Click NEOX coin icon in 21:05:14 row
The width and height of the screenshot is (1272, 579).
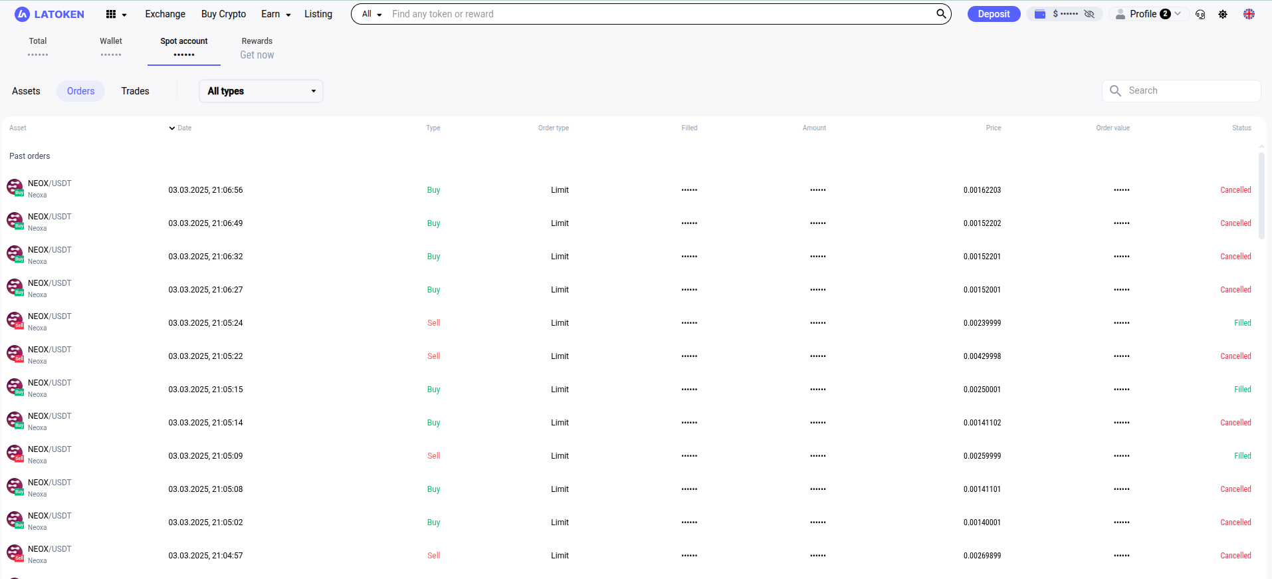pos(15,421)
